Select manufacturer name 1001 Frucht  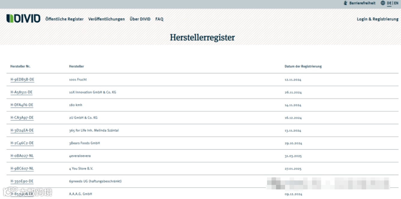[78, 80]
